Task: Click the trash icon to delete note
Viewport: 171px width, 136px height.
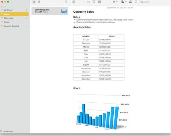Action: [x=66, y=2]
